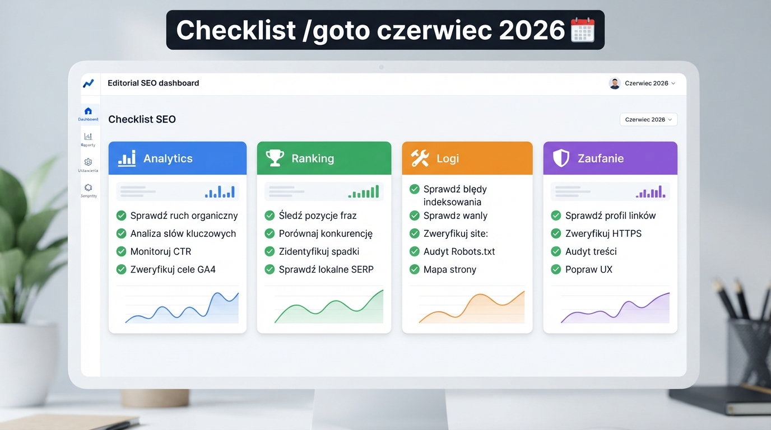Open the Logi card header

click(467, 158)
